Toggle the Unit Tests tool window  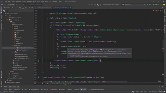pos(45,90)
